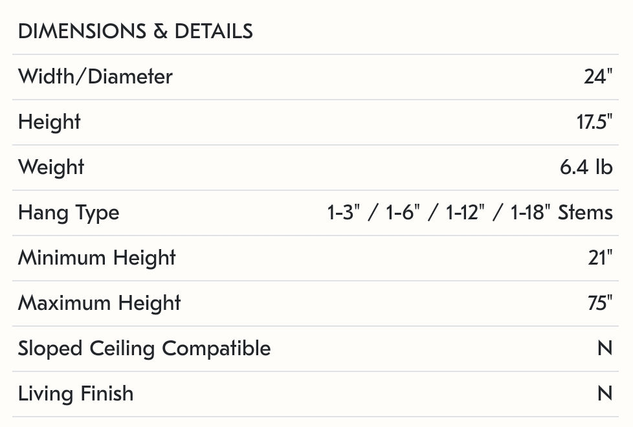The image size is (633, 427).
Task: Select the Minimum Height label
Action: (97, 258)
